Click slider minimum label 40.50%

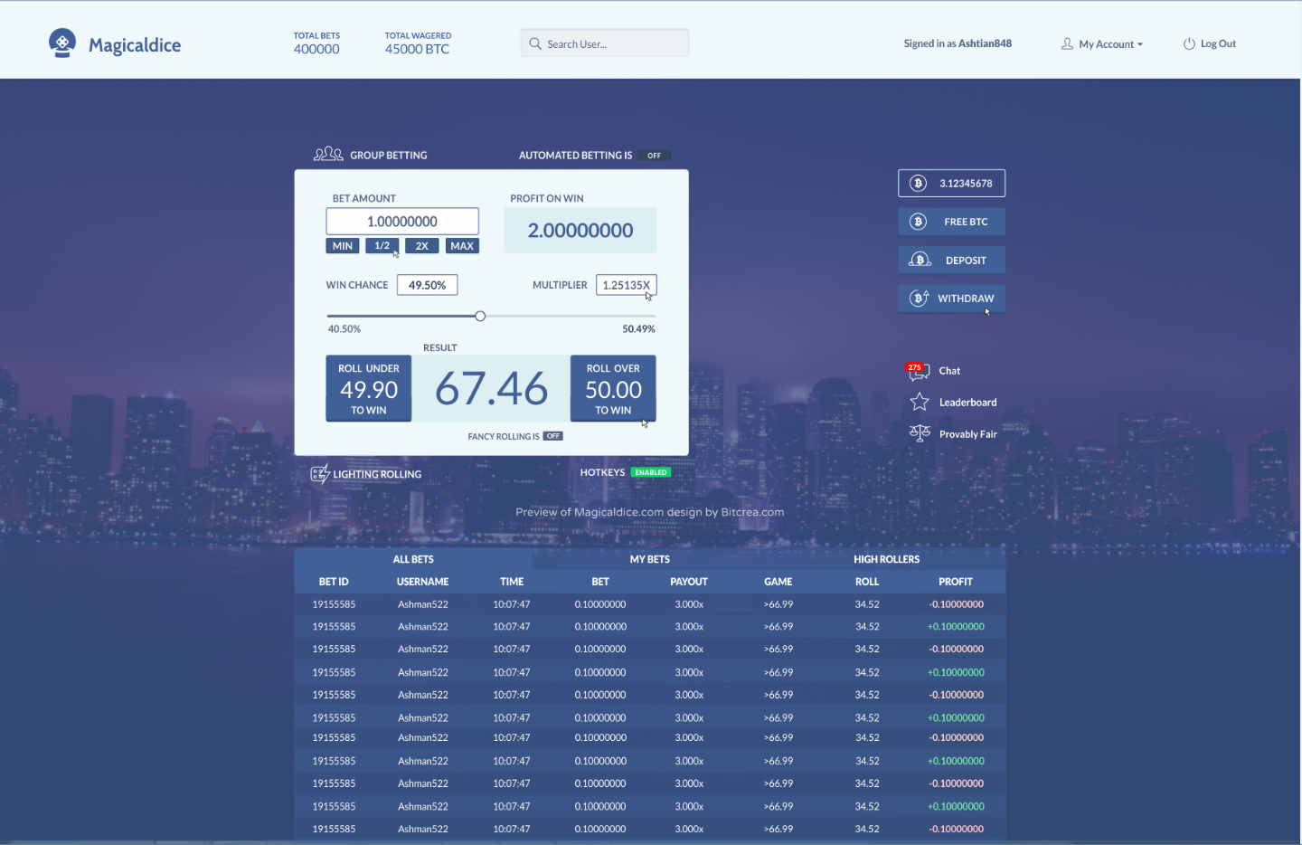coord(344,329)
